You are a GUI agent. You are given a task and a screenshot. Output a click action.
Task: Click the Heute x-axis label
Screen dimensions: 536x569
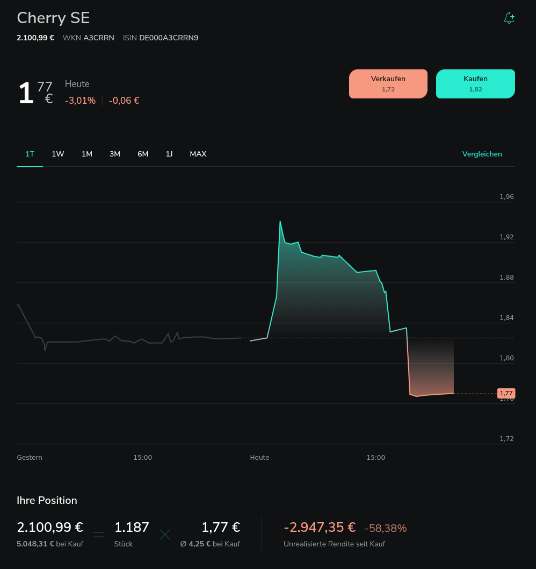pyautogui.click(x=259, y=457)
